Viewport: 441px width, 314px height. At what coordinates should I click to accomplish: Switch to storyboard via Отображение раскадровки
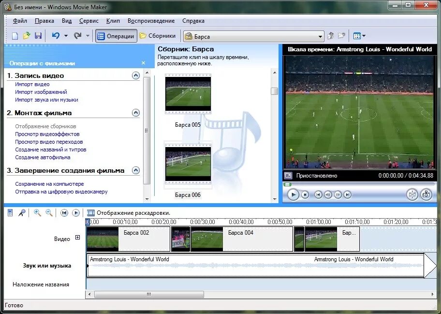point(129,213)
